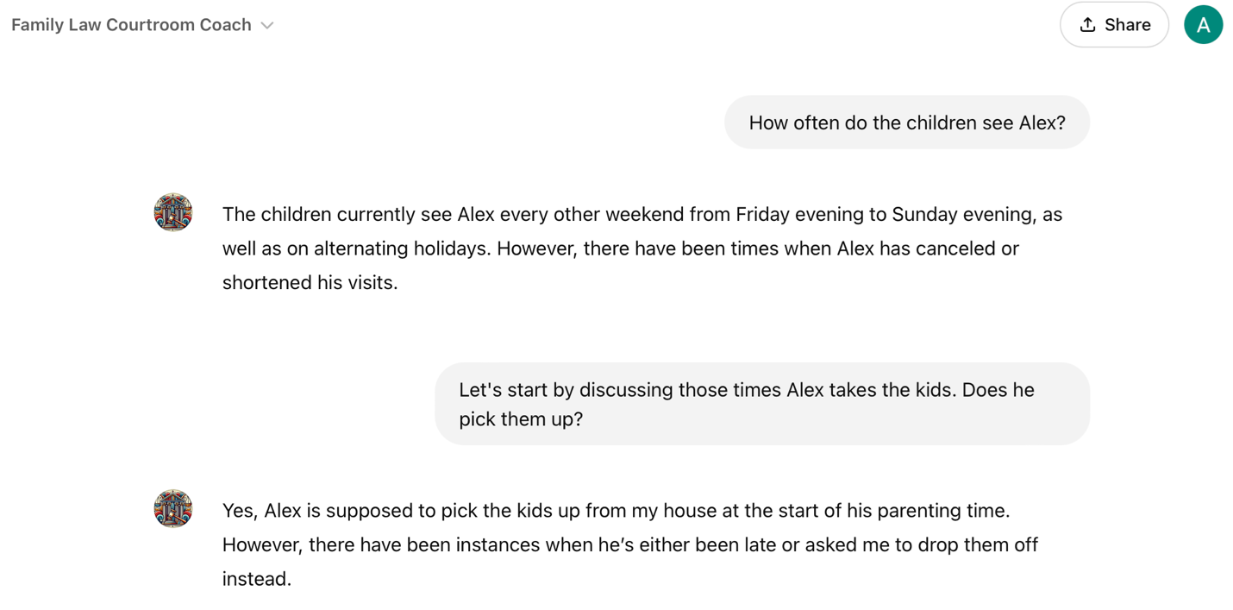Open the account menu via the green A avatar

[1203, 25]
